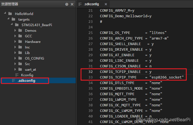Collapse the HelloWorld root folder arrow
Viewport: 193px width, 125px height.
coord(5,13)
